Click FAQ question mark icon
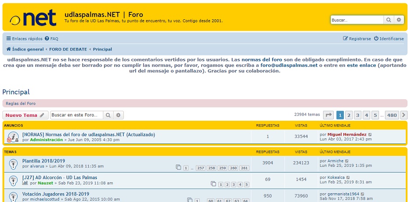Screen dimensions: 411x202 (x=47, y=39)
